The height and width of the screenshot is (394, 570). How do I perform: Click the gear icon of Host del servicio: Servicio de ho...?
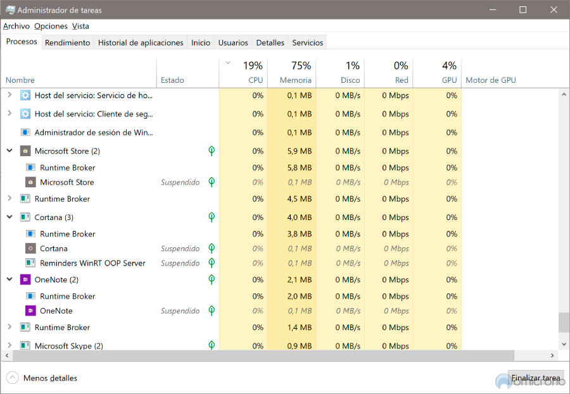[x=25, y=95]
